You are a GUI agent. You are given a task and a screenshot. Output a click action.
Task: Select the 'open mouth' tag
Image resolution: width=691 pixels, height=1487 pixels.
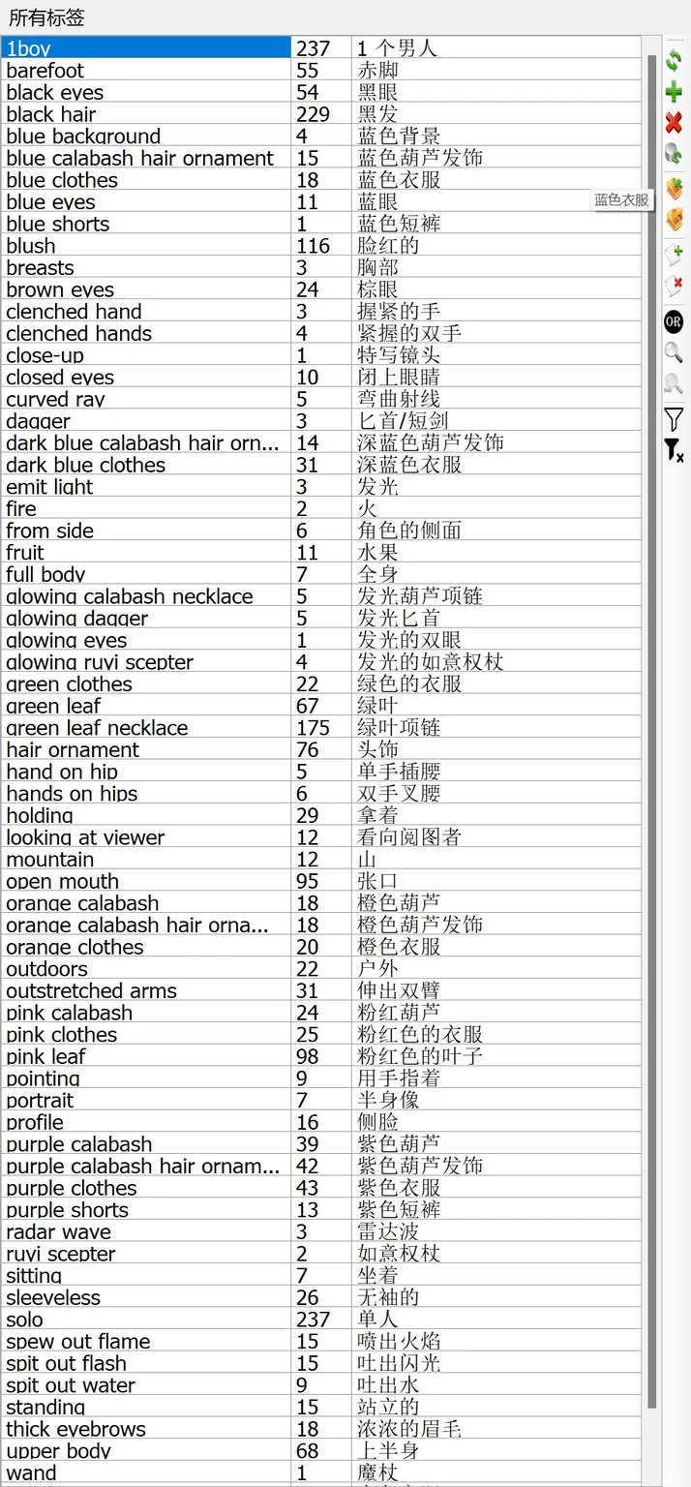(63, 881)
